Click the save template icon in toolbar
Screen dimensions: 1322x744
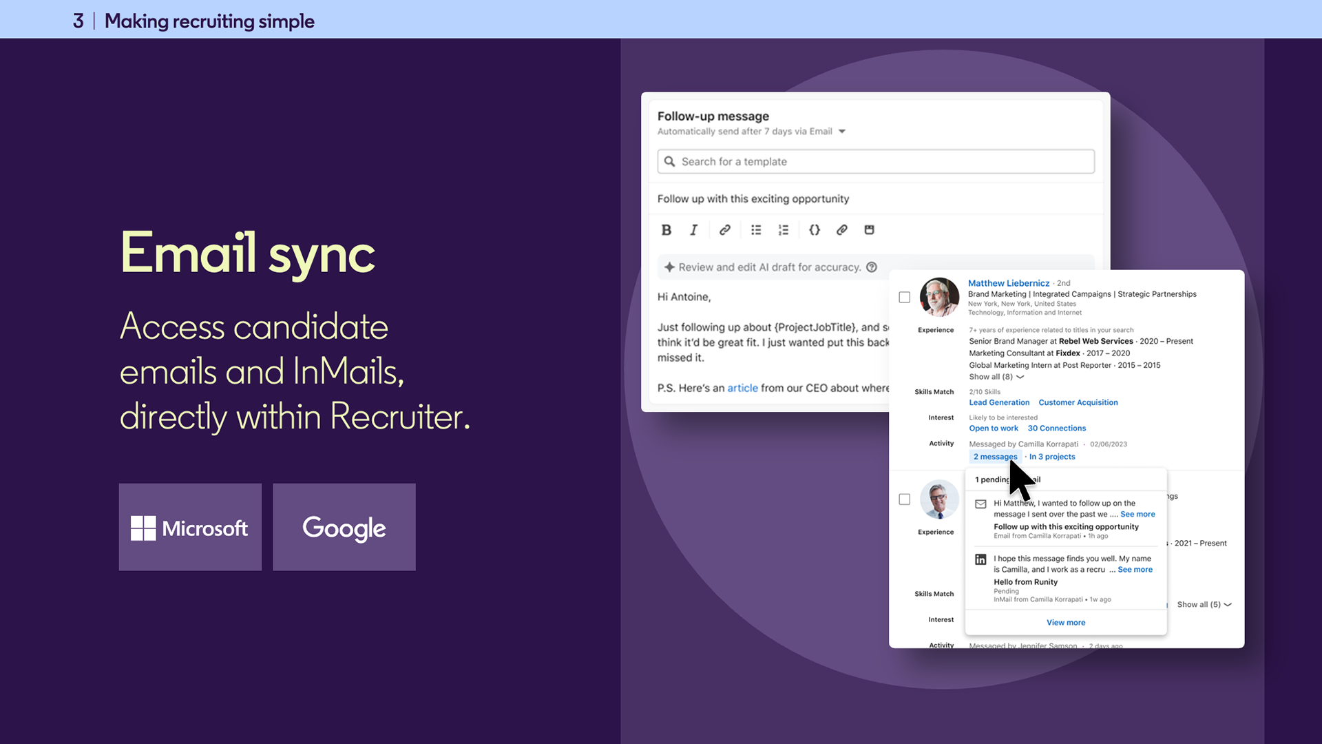click(x=869, y=230)
